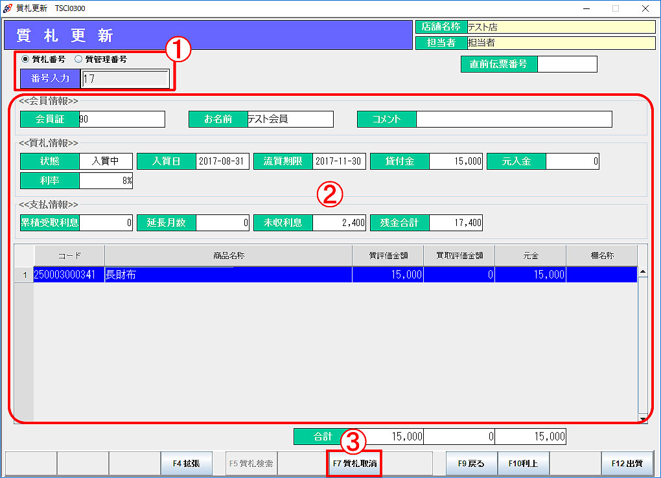The width and height of the screenshot is (661, 478).
Task: Click the 番号入力 text field
Action: point(126,79)
